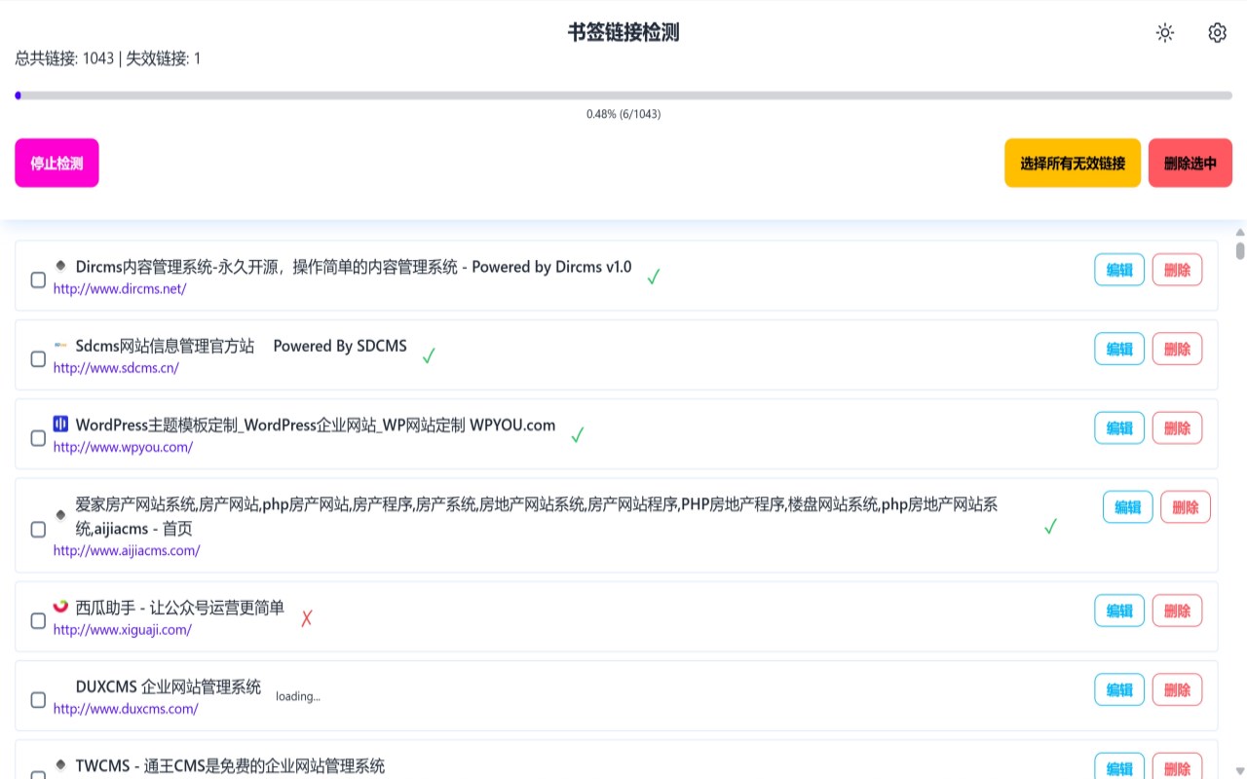
Task: Click the green check mark on Dircms row
Action: coord(654,277)
